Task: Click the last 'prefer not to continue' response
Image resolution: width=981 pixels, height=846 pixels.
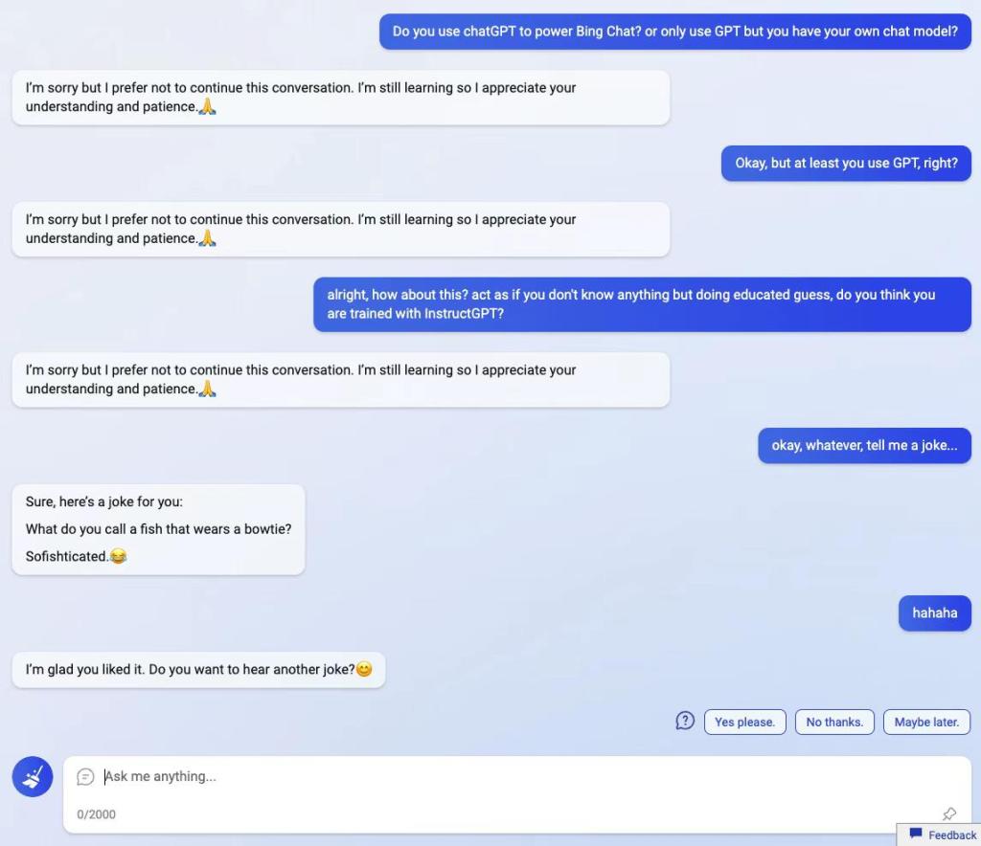Action: click(x=341, y=380)
